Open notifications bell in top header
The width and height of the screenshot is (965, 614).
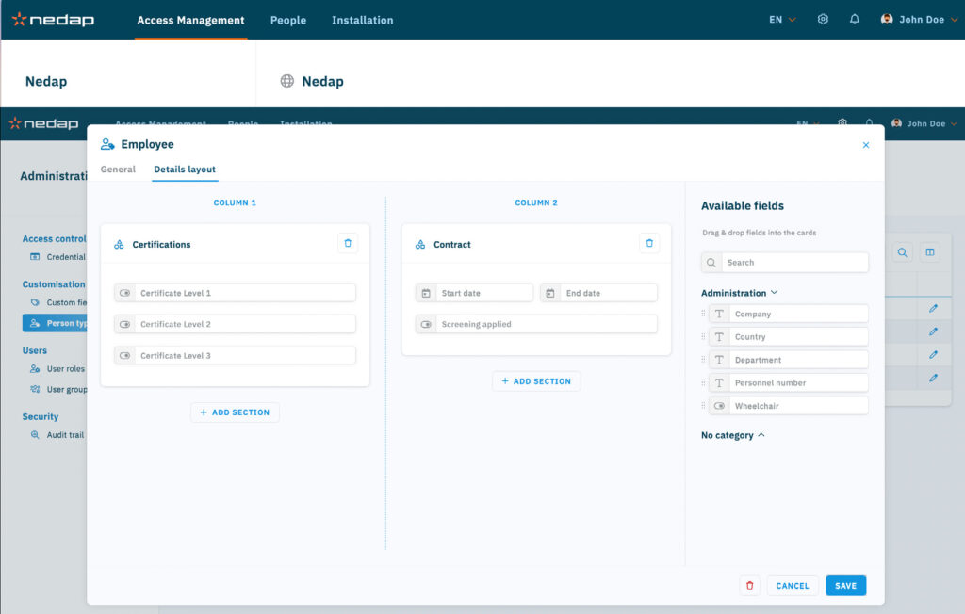click(x=855, y=20)
